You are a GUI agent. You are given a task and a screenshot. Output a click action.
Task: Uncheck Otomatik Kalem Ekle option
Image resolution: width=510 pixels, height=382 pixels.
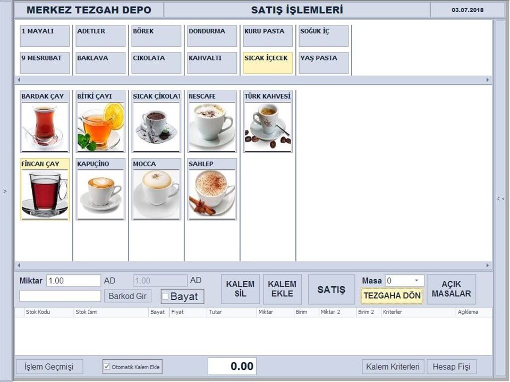(107, 367)
